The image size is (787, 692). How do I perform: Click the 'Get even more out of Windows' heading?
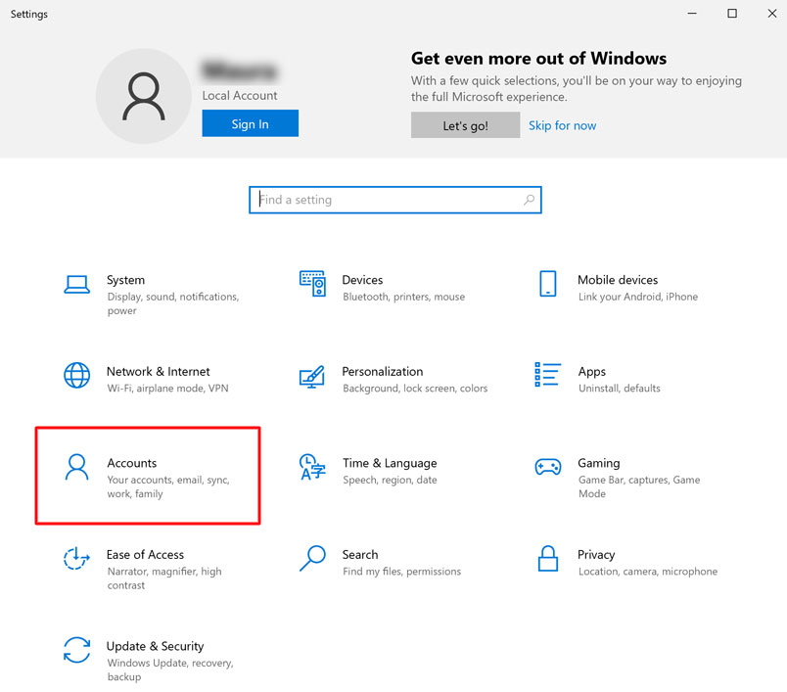click(538, 58)
